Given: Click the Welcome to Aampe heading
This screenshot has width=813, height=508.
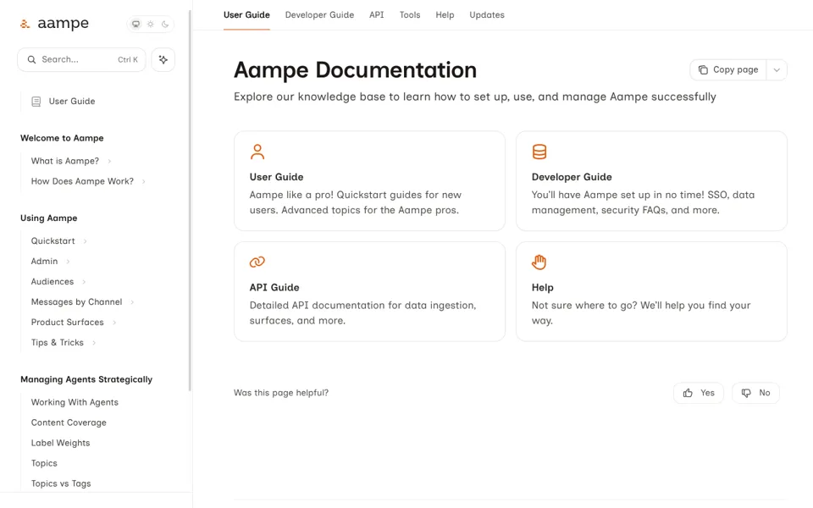Looking at the screenshot, I should 62,138.
